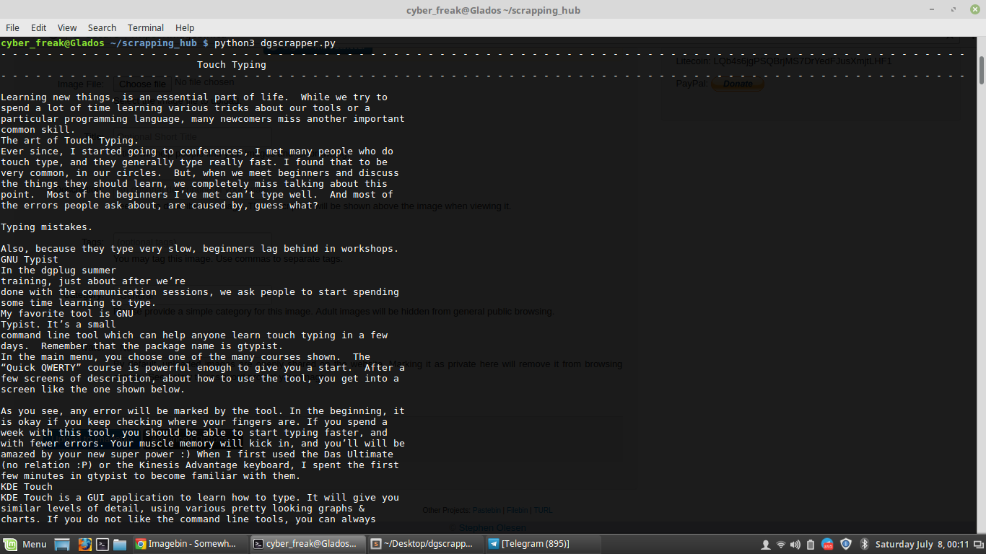Click the 'common skill.' line
The width and height of the screenshot is (986, 554).
point(38,130)
